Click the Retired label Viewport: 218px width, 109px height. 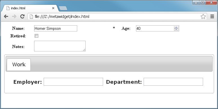click(x=18, y=36)
